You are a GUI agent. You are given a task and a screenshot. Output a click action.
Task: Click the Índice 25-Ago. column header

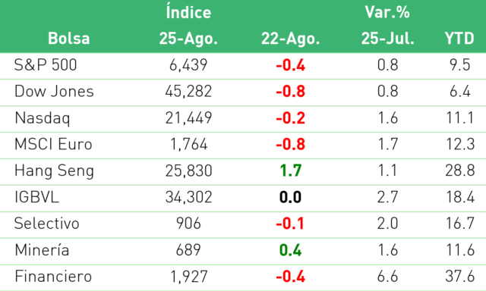point(188,26)
